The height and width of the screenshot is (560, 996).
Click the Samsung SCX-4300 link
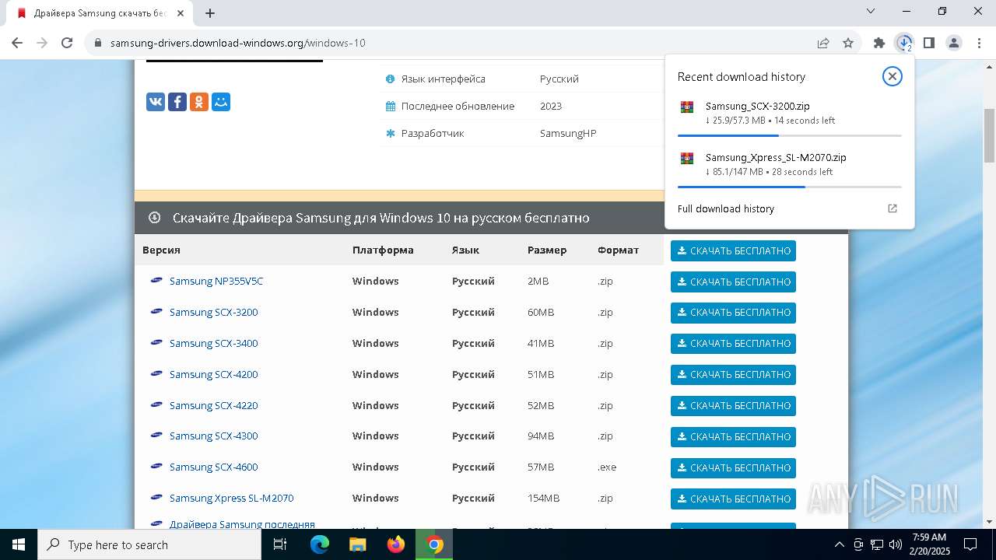point(213,436)
